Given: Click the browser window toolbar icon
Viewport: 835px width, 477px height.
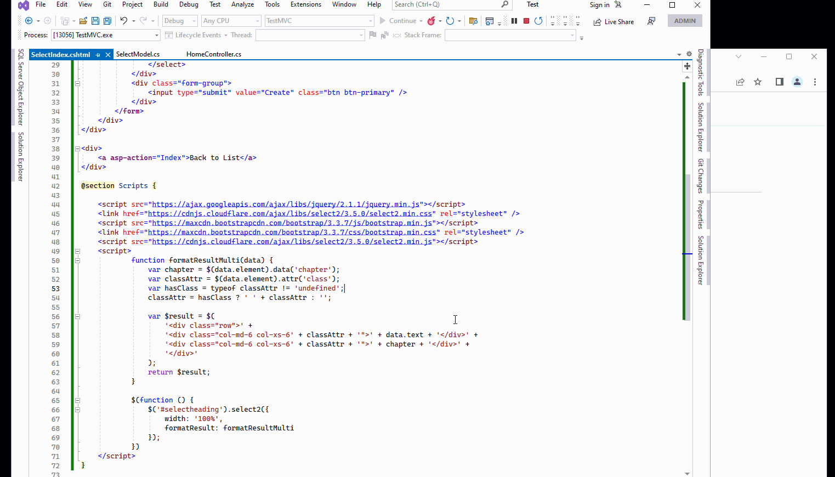Looking at the screenshot, I should click(490, 21).
